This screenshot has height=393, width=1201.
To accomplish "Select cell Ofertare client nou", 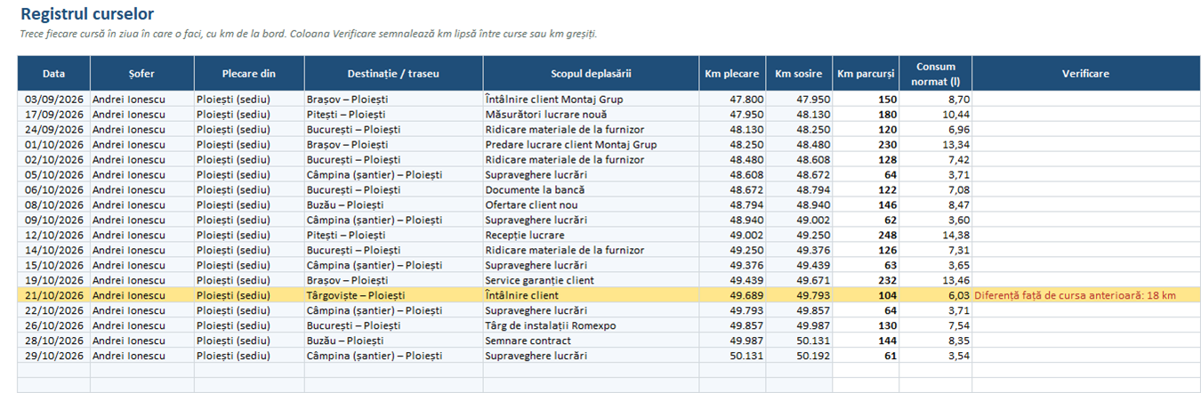I will [x=591, y=205].
